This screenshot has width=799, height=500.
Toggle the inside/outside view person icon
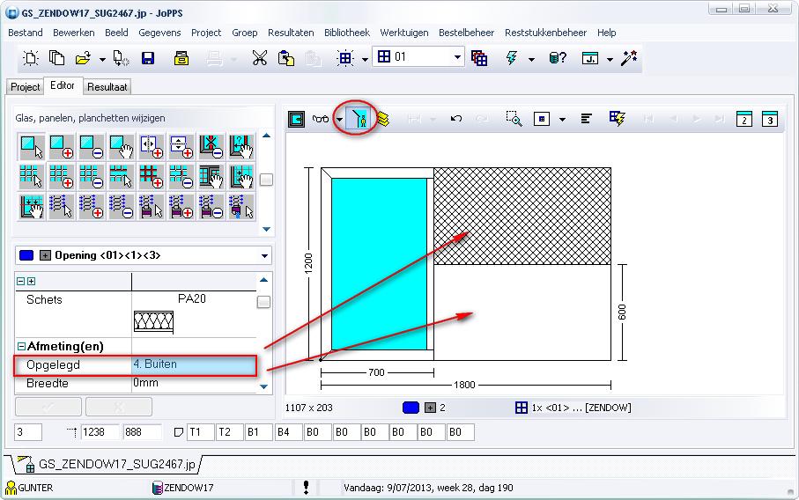(x=359, y=119)
